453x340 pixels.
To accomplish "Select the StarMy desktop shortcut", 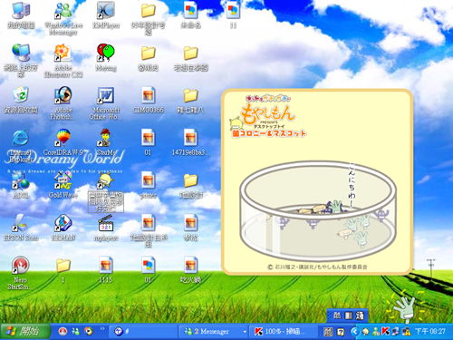I will (106, 142).
